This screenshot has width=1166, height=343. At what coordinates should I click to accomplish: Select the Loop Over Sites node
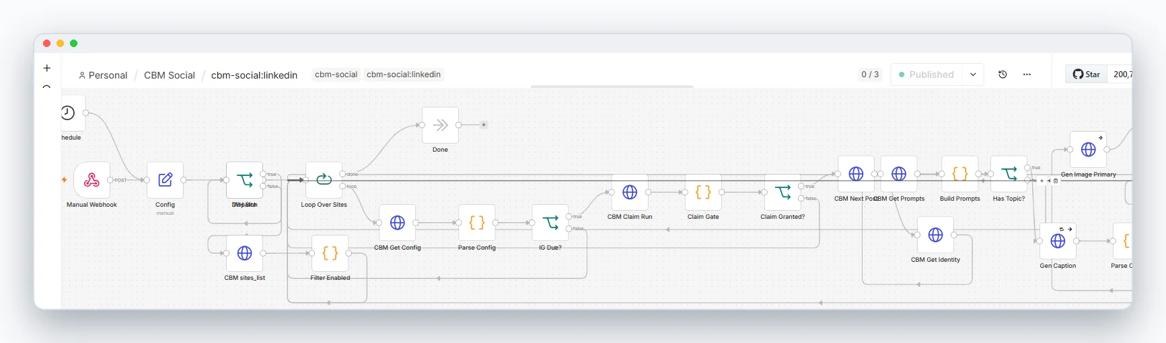[324, 180]
